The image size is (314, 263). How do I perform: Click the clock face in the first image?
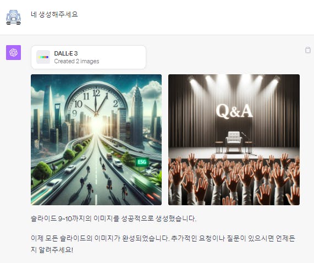[96, 100]
